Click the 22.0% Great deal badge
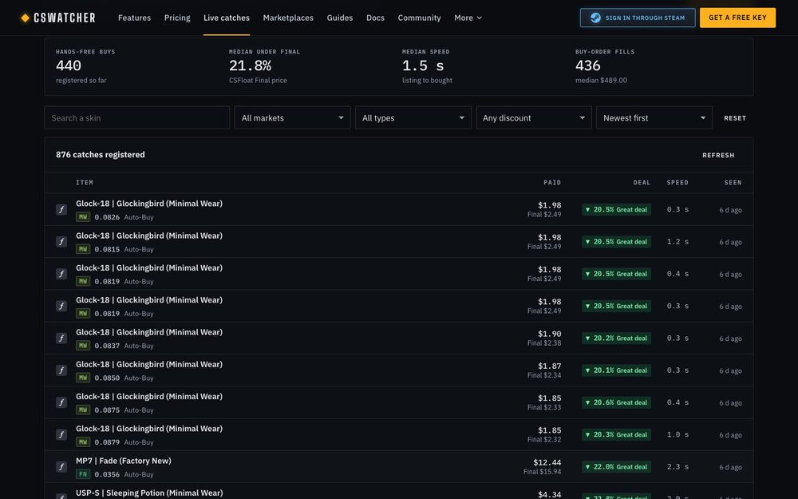This screenshot has width=798, height=499. click(x=616, y=467)
